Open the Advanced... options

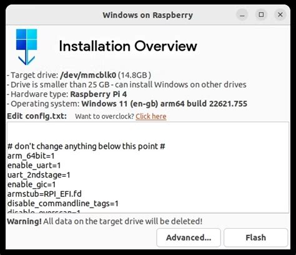tap(189, 237)
